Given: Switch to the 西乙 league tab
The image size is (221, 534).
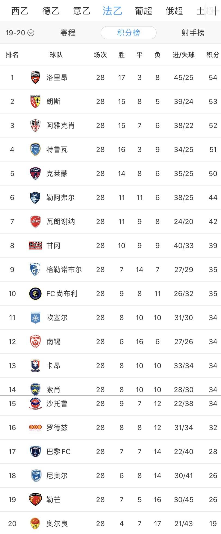Looking at the screenshot, I should [x=20, y=11].
